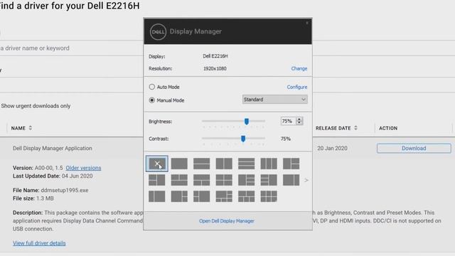Choose the three vertical columns layout
This screenshot has width=455, height=256.
tap(269, 164)
